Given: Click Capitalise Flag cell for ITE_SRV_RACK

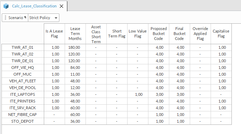Looking at the screenshot, I should click(x=221, y=108).
